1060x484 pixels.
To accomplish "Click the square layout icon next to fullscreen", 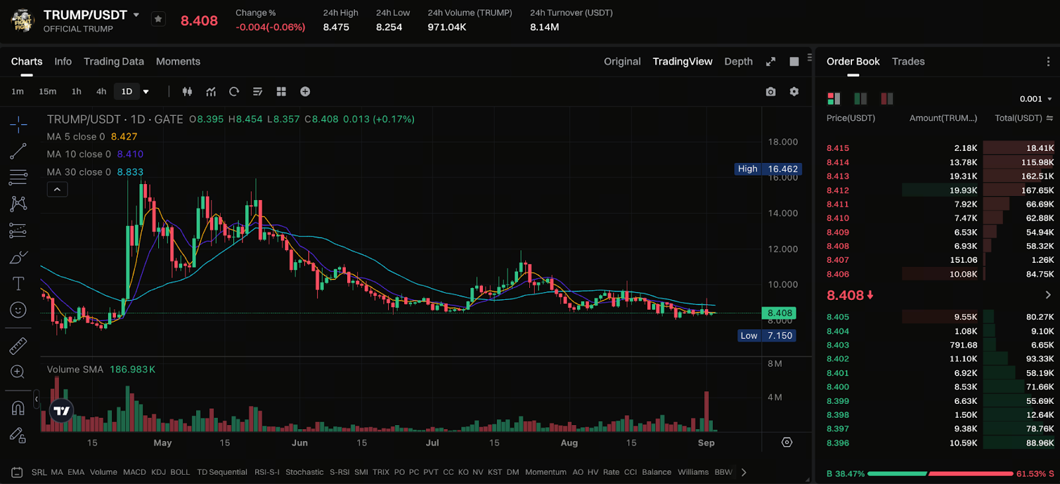I will click(x=794, y=62).
